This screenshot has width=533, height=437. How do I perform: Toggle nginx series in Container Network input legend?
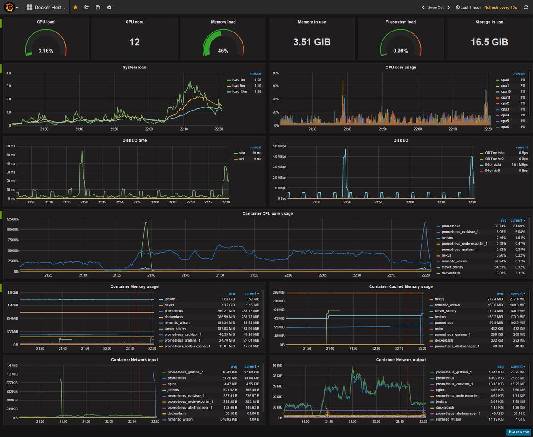pos(172,384)
